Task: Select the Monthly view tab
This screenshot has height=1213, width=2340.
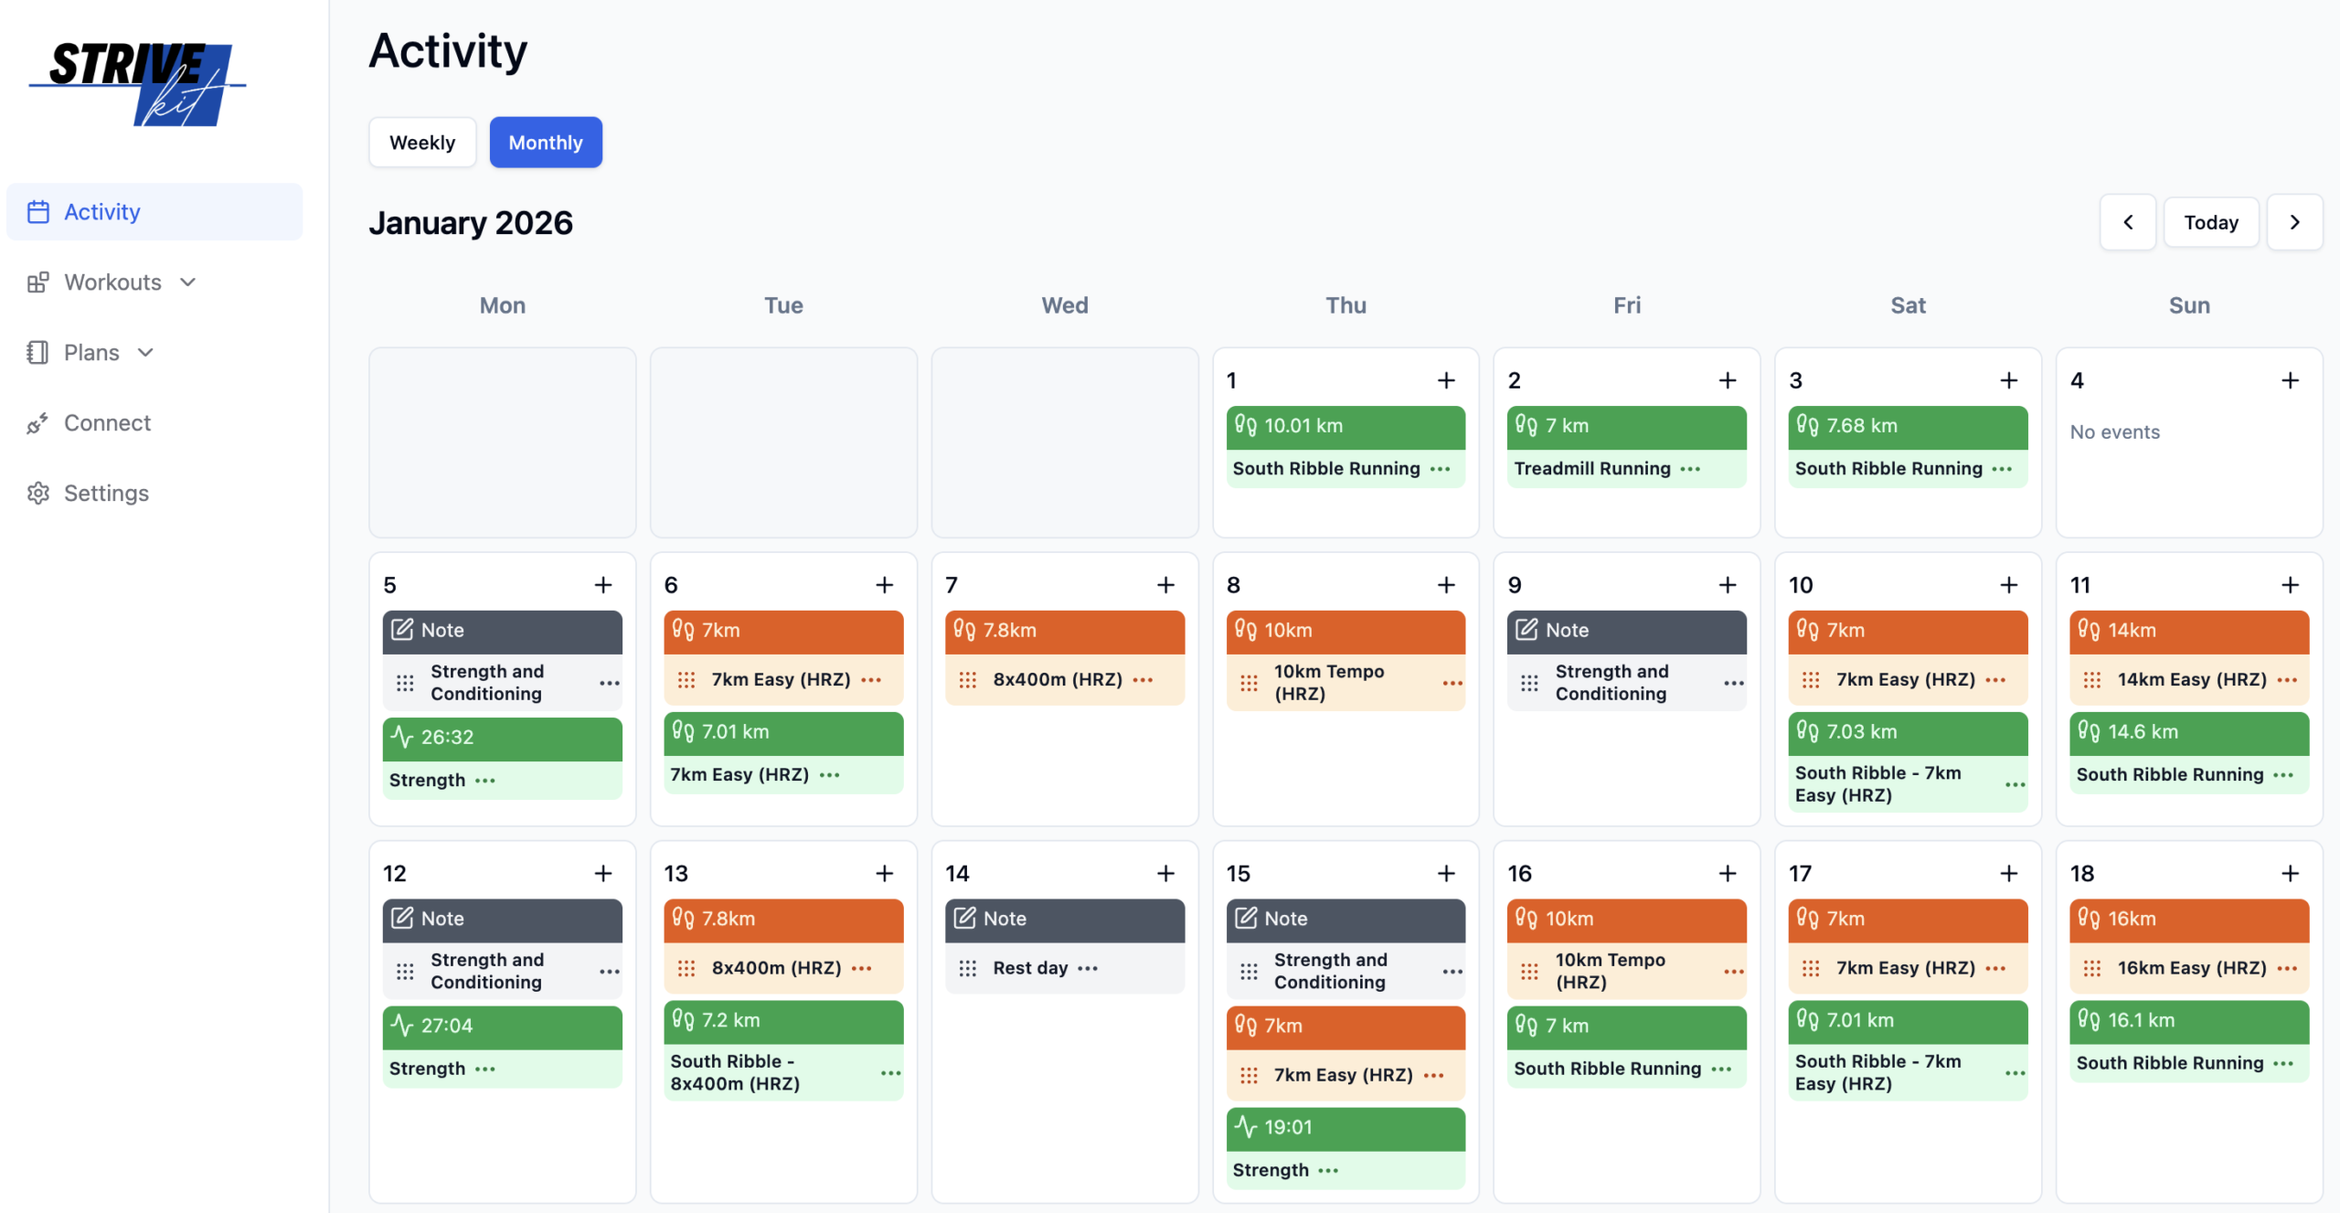Action: point(545,142)
